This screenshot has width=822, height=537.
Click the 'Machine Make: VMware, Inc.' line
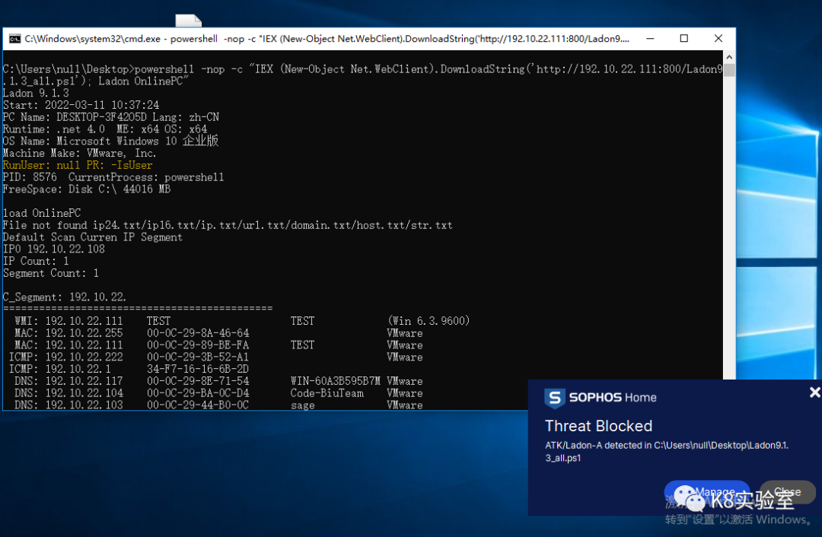79,154
